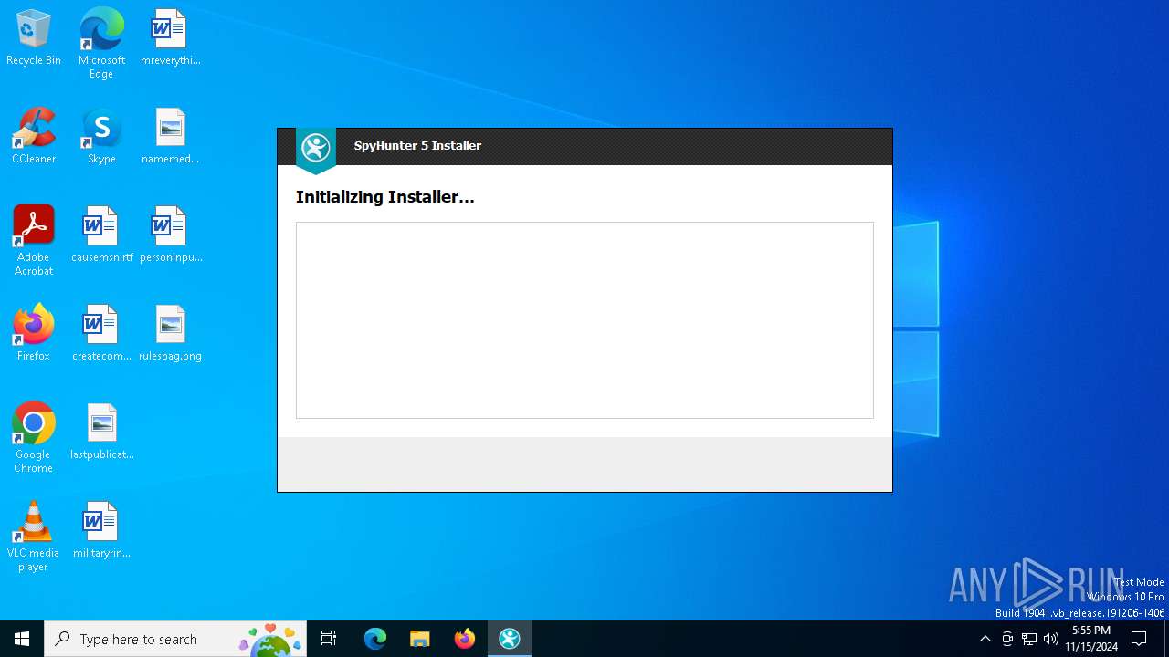The image size is (1169, 657).
Task: Select the SpyHunter installer taskbar button
Action: (x=510, y=639)
